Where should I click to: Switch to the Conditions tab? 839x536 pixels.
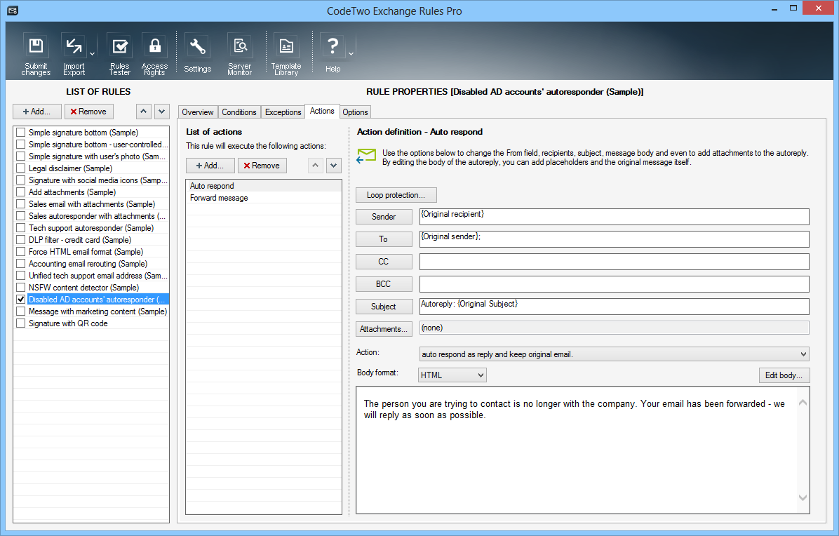click(x=239, y=112)
